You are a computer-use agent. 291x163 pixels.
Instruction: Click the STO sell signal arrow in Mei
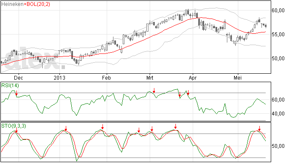[x=259, y=128]
